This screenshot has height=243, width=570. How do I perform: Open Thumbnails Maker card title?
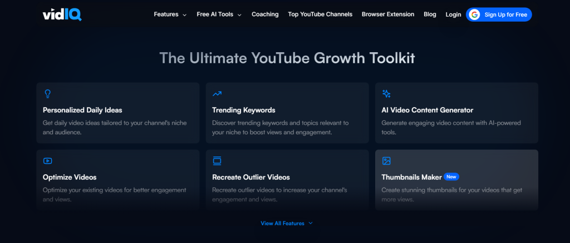coord(411,177)
